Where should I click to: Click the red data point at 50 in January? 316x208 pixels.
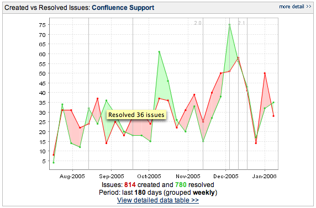tap(265, 73)
